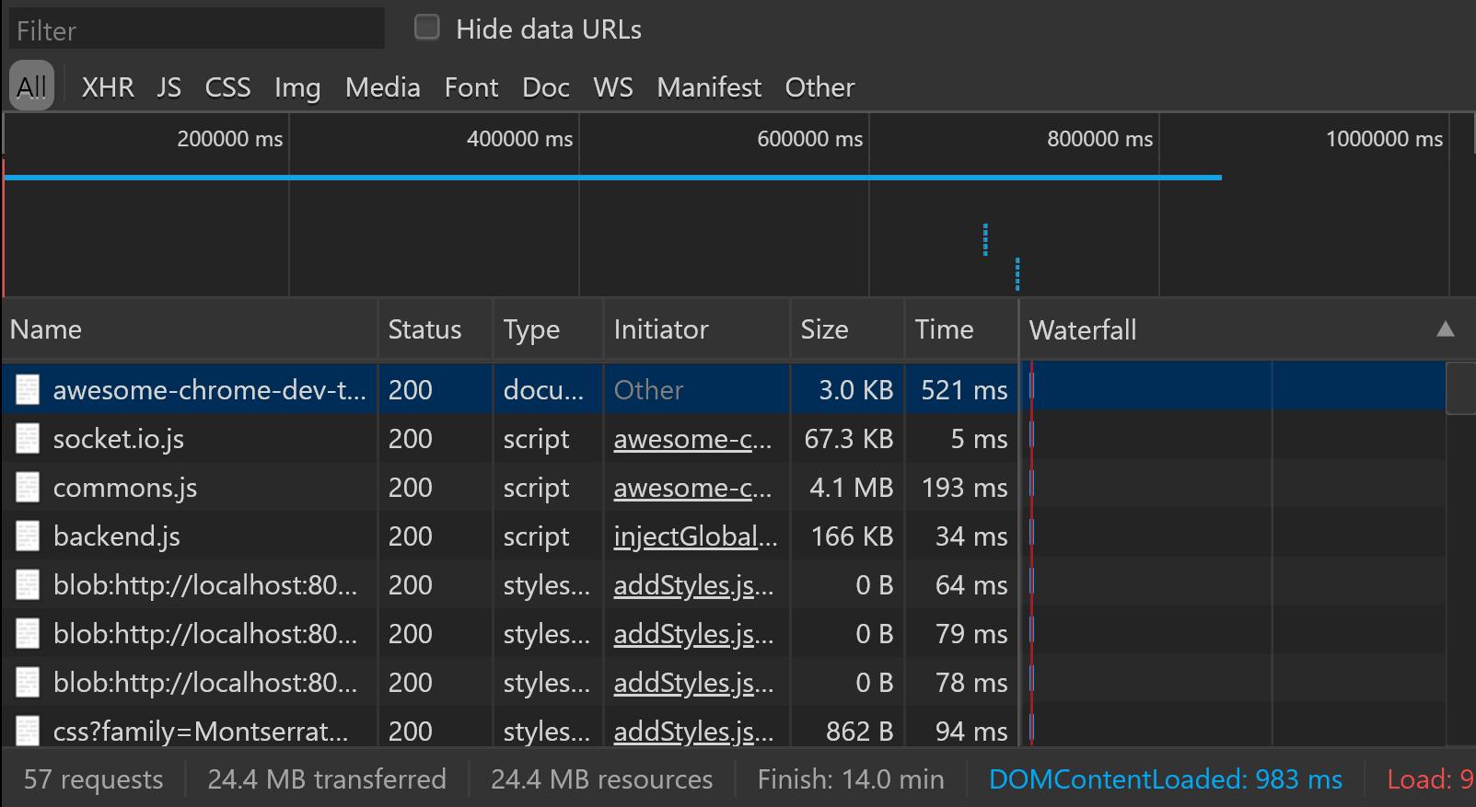
Task: Click the document icon of awesome-chrome-dev-t request
Action: tap(28, 390)
